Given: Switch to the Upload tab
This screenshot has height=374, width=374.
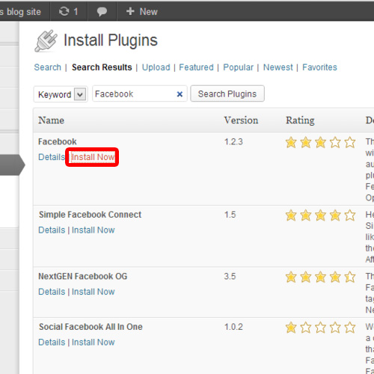Looking at the screenshot, I should tap(156, 67).
